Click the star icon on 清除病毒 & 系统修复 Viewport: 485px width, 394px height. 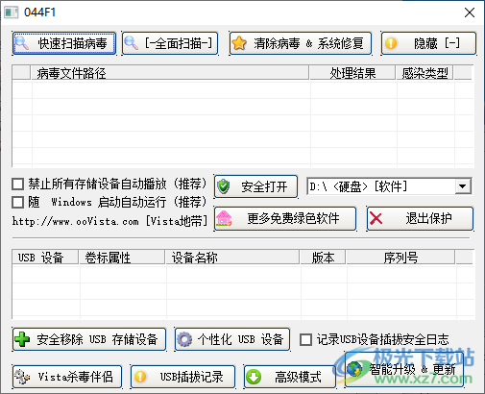click(x=239, y=43)
